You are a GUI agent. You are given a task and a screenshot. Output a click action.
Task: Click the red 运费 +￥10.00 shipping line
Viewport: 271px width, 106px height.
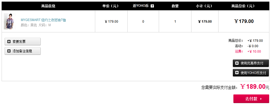(x=248, y=51)
